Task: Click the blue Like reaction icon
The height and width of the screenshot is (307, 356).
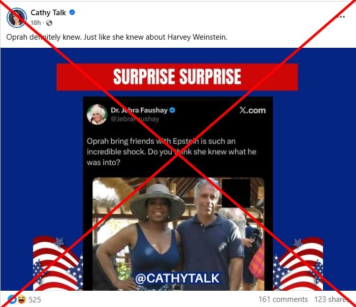Action: tap(12, 299)
